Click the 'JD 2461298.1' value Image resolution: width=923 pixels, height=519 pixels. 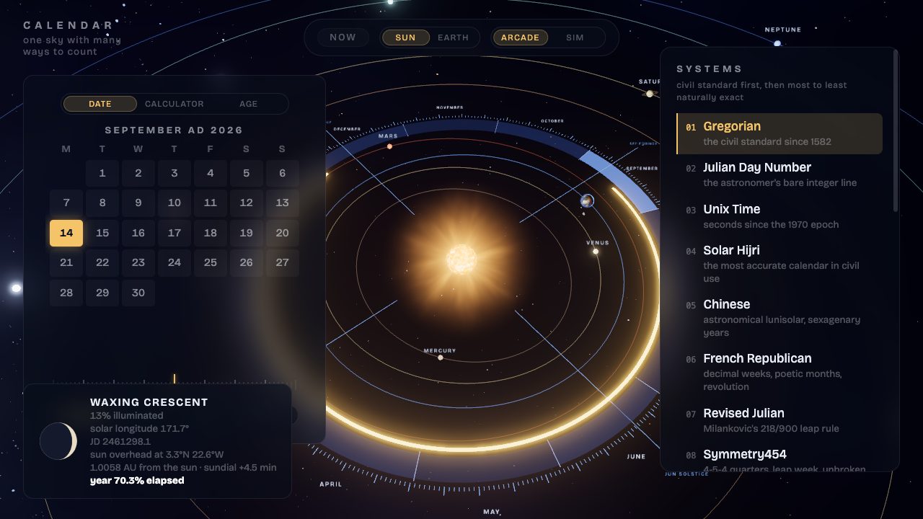[120, 441]
